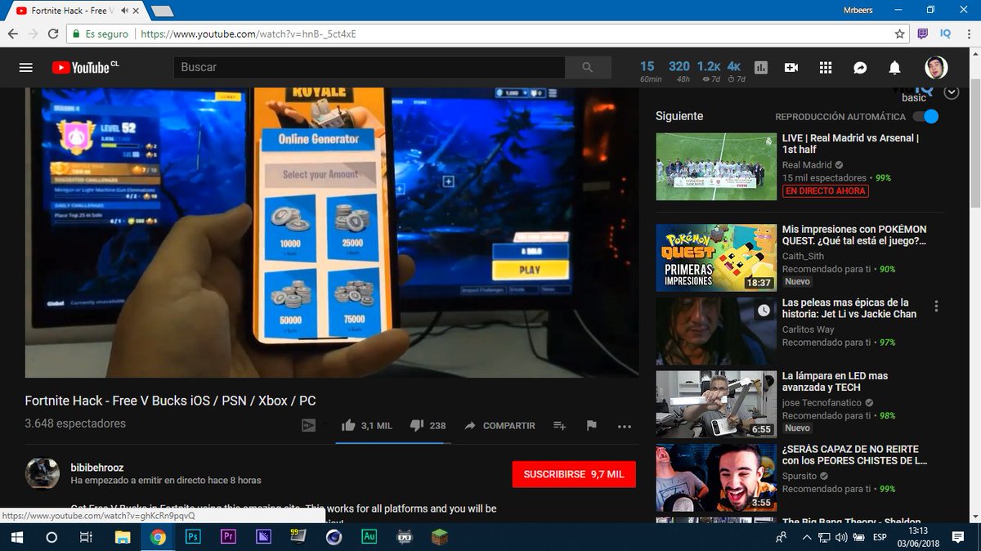This screenshot has width=981, height=551.
Task: Click the 320 views 48h vidIQ stat
Action: 679,70
